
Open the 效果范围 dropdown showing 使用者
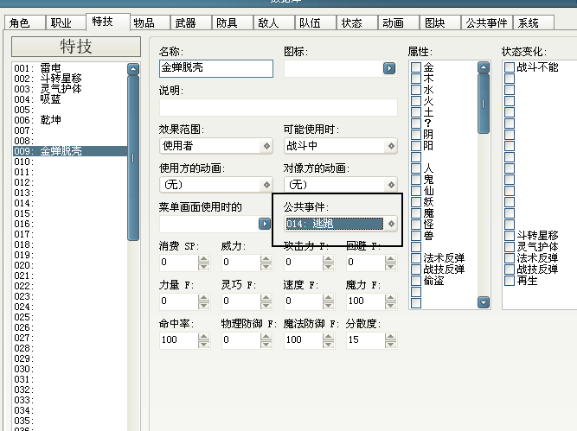(x=216, y=146)
